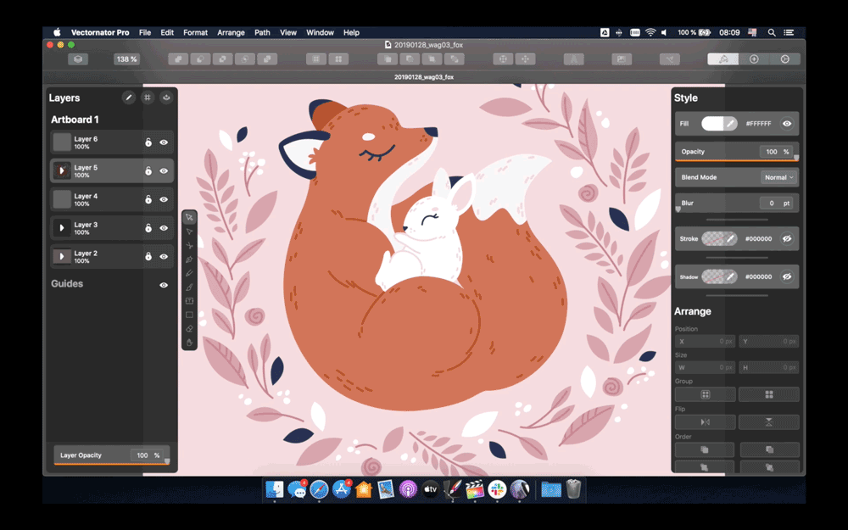Click the send-backward Order button
The height and width of the screenshot is (530, 848).
pos(768,468)
